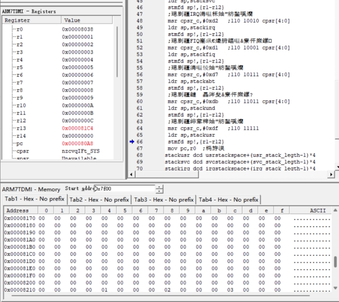Click the memory Address column header
Screen dimensions: 339x302
(x=21, y=210)
